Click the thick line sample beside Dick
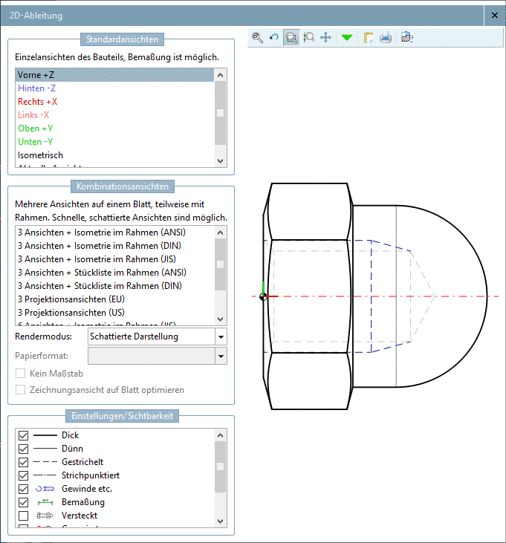The image size is (506, 543). pos(45,435)
